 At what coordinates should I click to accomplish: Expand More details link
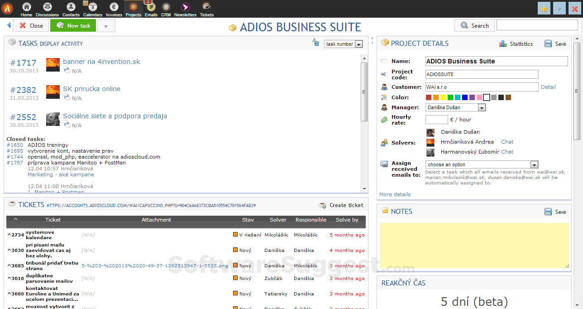395,194
